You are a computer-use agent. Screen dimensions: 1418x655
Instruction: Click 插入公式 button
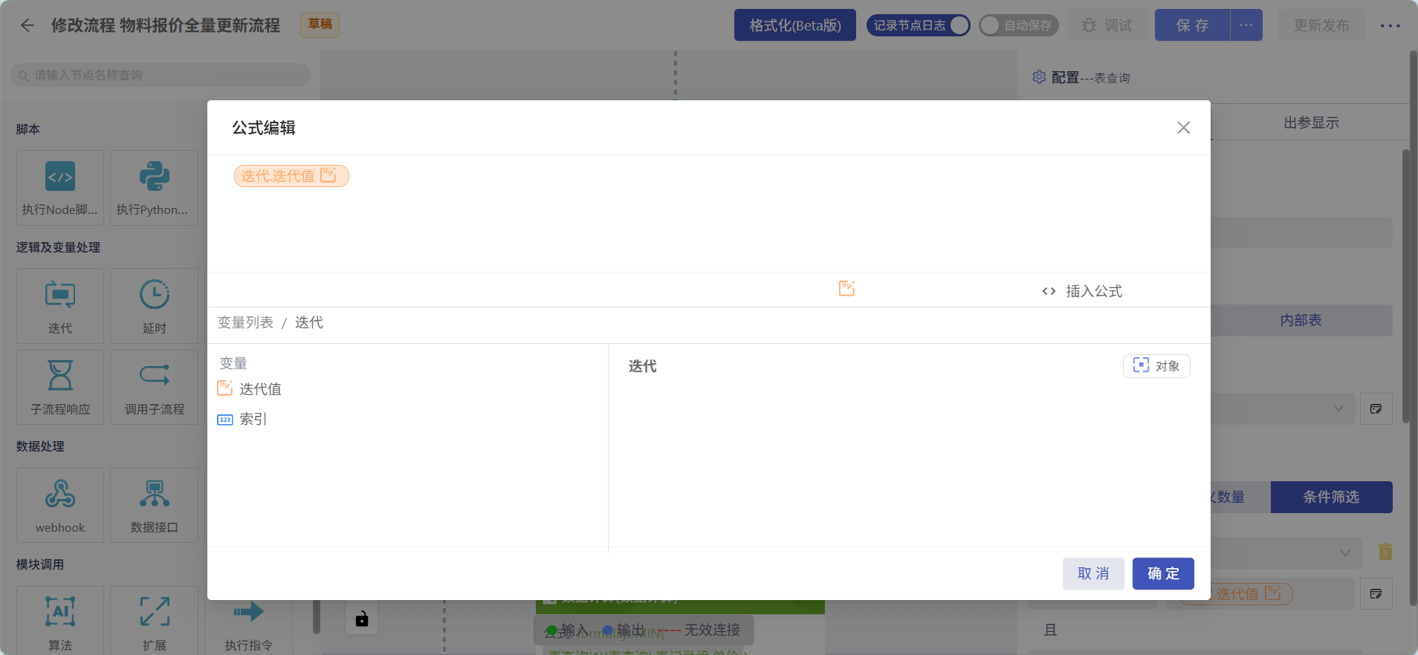pos(1082,291)
